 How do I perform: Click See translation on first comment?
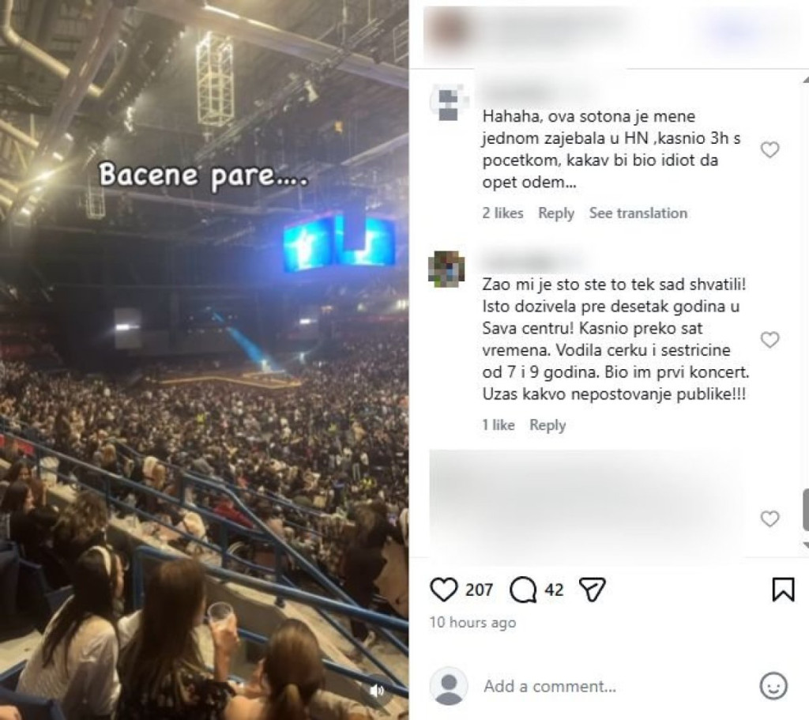(x=638, y=213)
